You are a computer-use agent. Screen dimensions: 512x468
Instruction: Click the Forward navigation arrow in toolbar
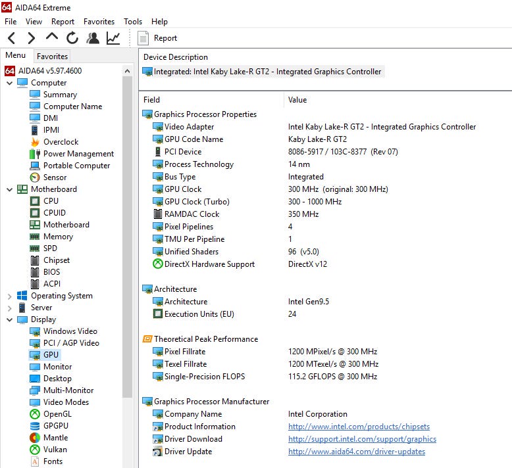(31, 38)
